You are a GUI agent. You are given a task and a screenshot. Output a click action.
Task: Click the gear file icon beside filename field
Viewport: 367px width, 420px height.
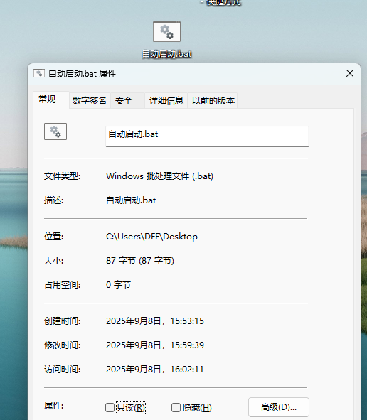[x=55, y=131]
